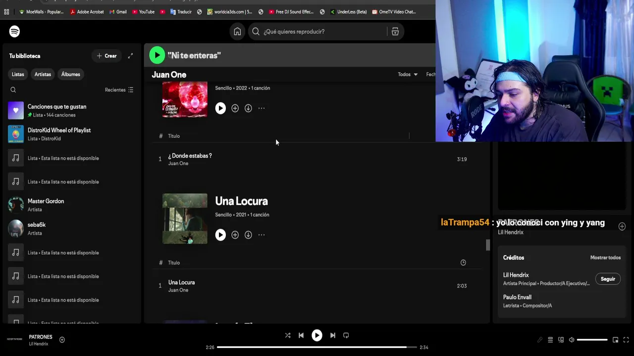Play Una Locura single
This screenshot has height=356, width=634.
[220, 235]
